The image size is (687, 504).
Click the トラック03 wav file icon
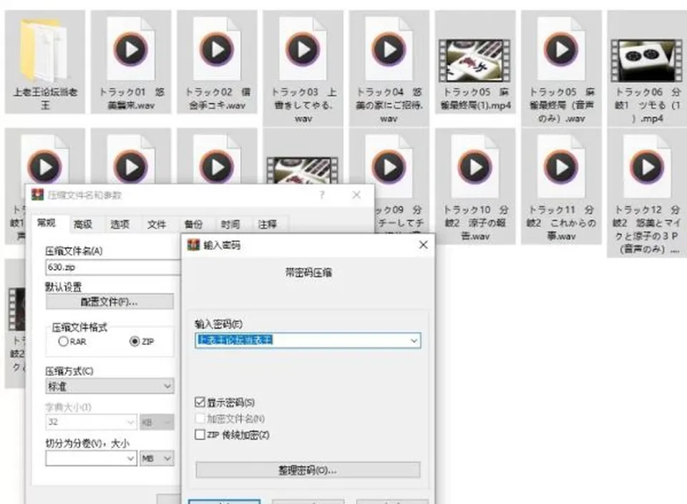pos(303,49)
